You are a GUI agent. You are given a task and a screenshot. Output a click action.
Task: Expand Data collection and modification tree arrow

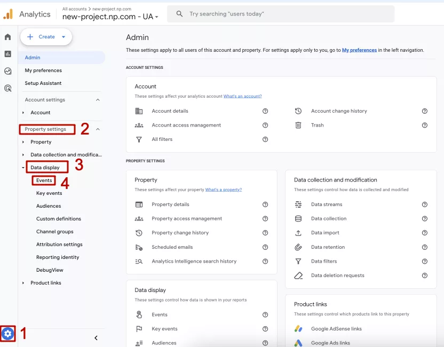[x=23, y=155]
